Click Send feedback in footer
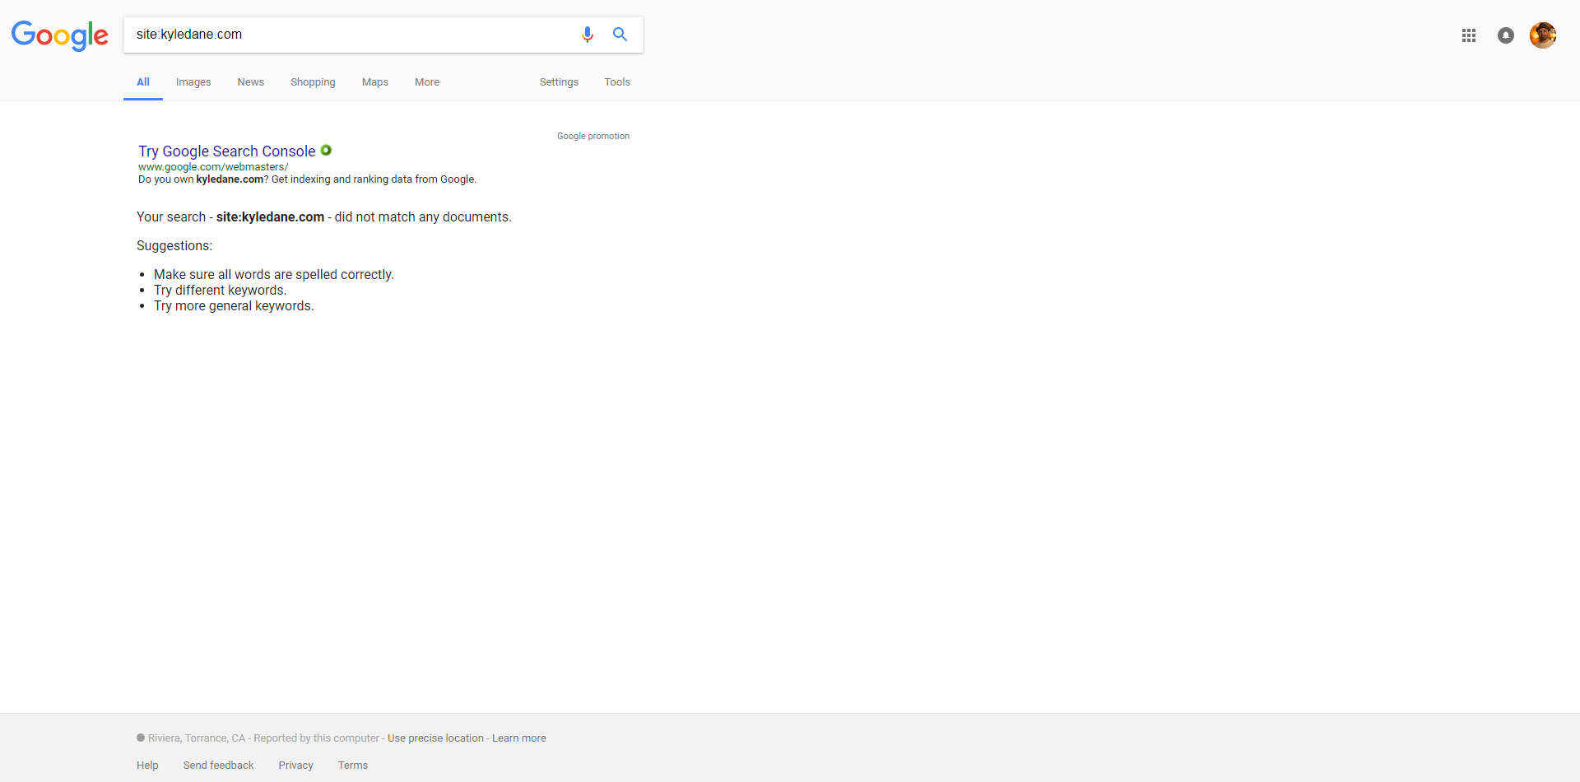 219,766
